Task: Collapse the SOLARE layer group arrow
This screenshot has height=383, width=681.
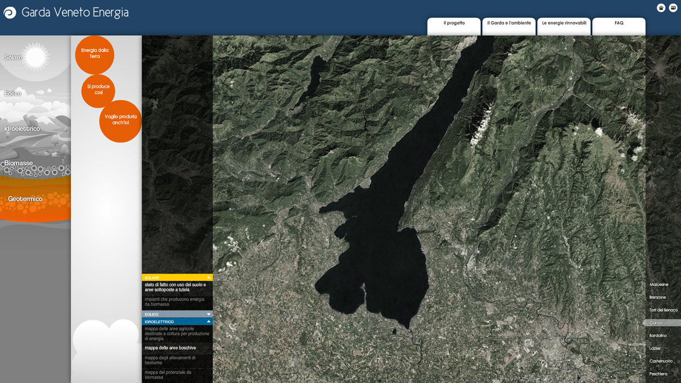Action: tap(209, 277)
